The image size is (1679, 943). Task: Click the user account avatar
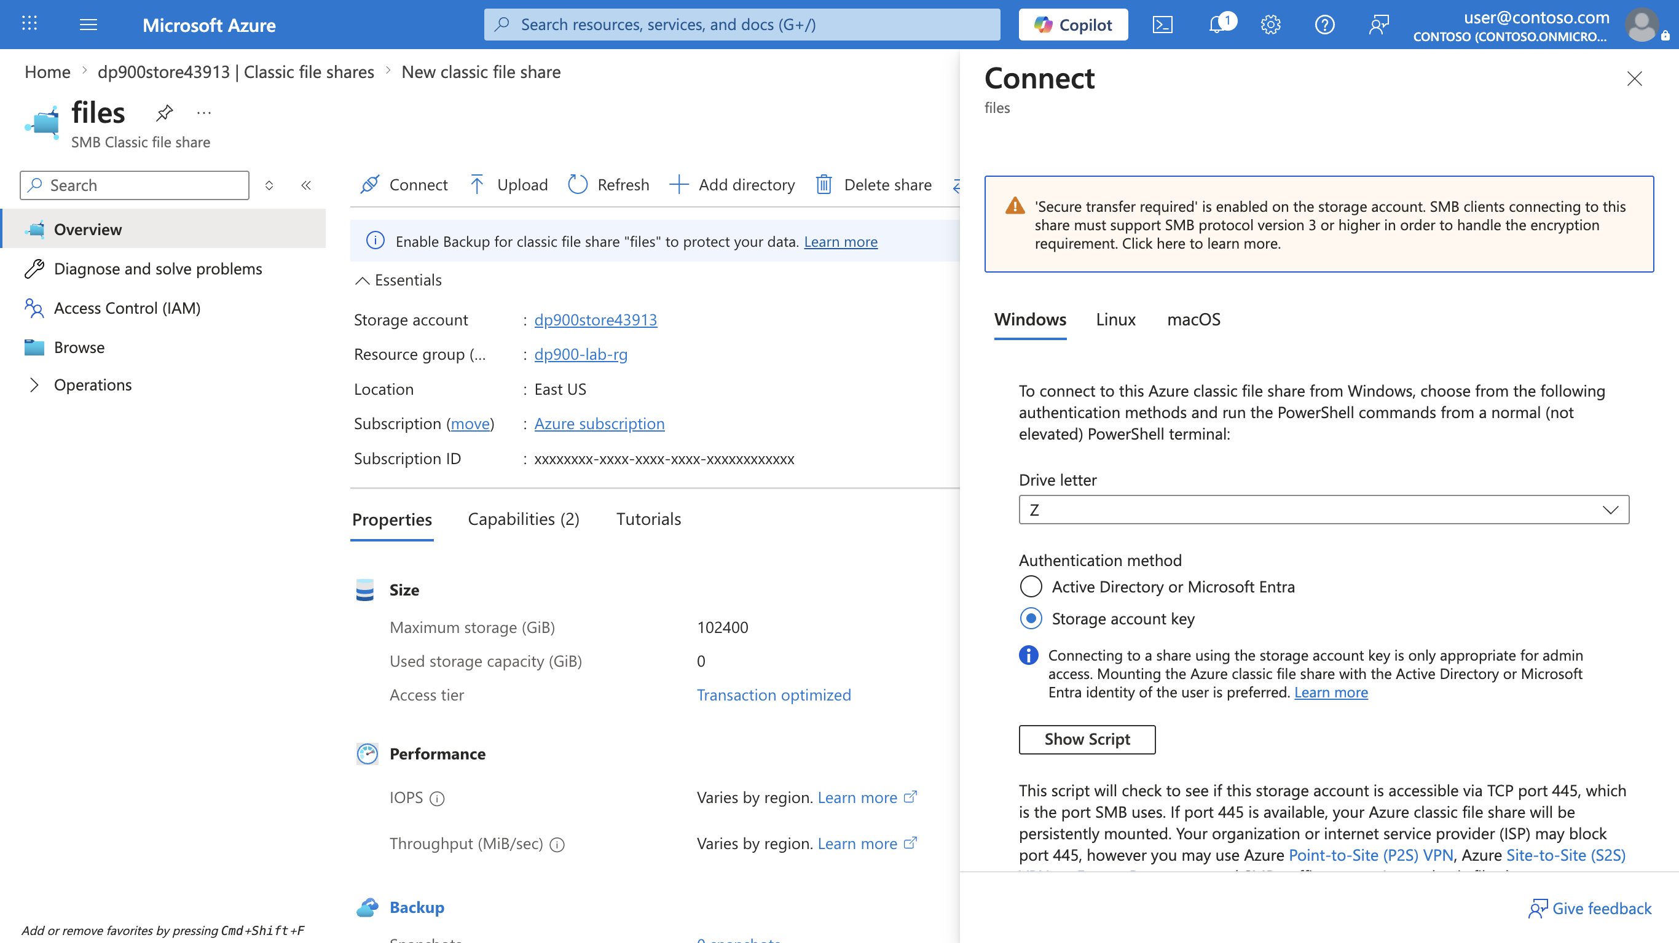pos(1642,25)
